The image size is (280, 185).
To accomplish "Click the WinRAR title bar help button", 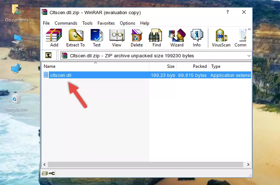I will point(228,12).
